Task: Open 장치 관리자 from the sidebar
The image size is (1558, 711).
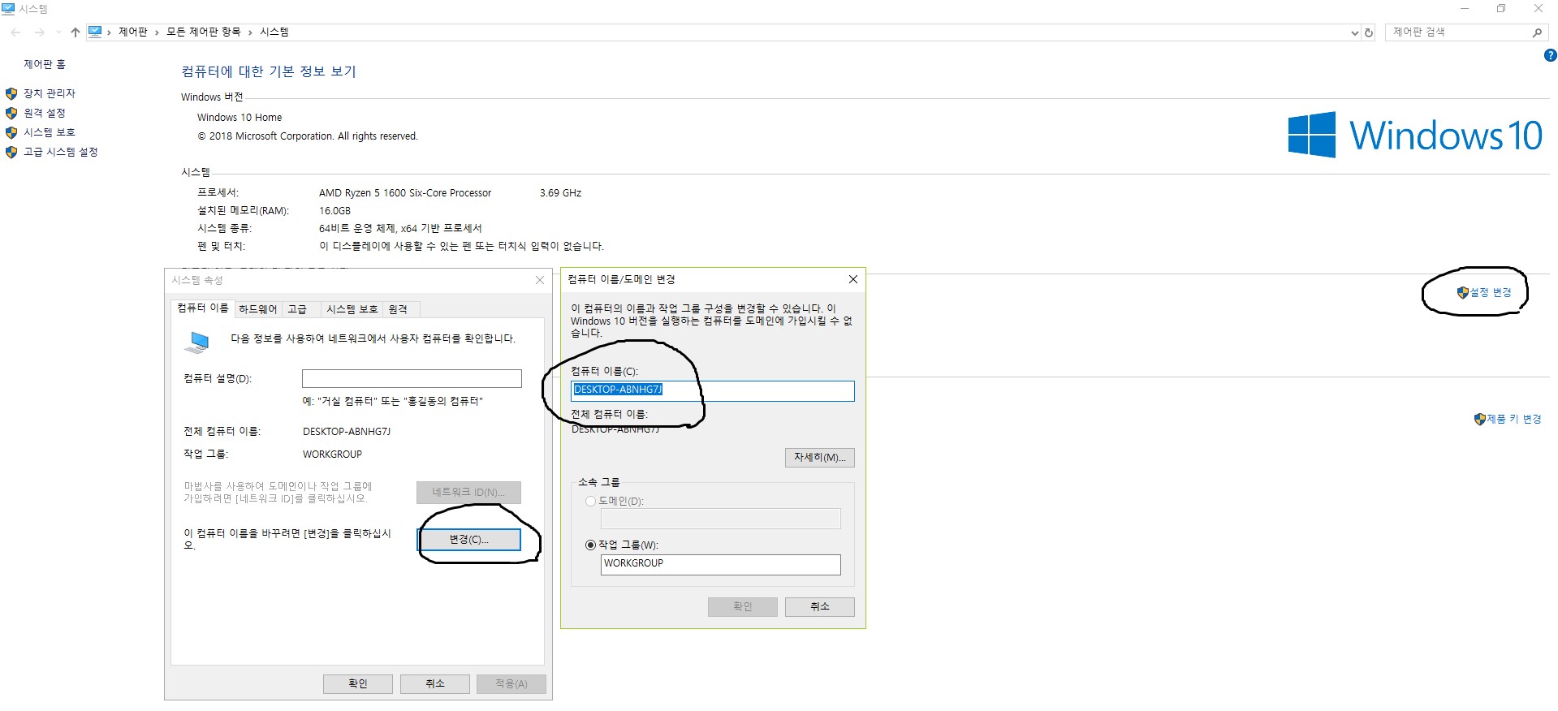Action: coord(49,93)
